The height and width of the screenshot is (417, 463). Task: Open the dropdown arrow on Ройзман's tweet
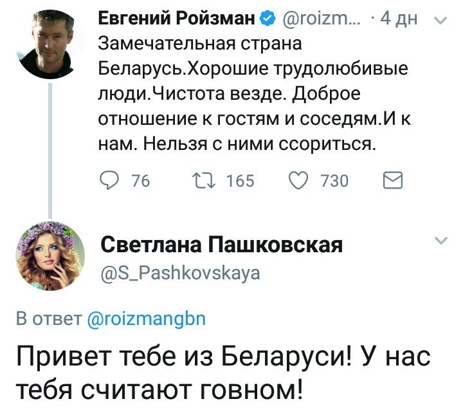440,21
